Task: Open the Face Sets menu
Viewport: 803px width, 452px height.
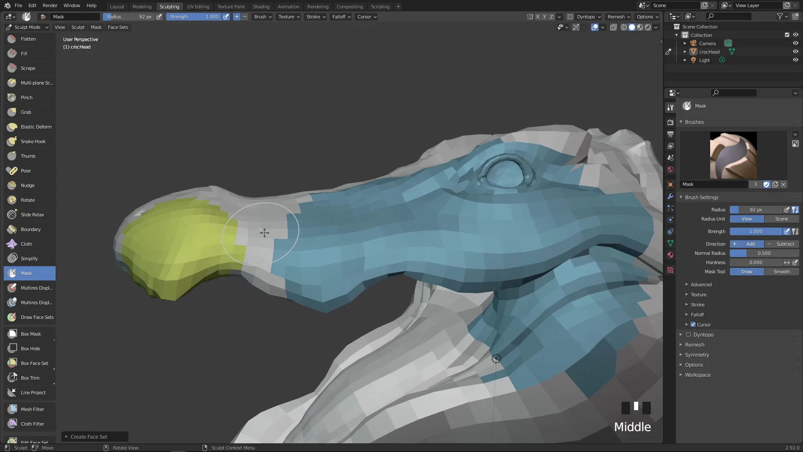Action: (118, 27)
